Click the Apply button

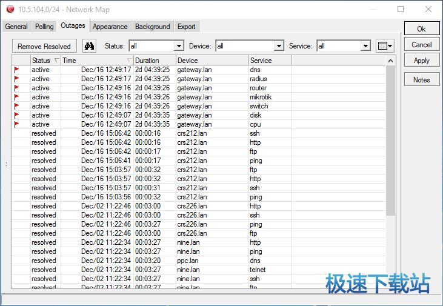tap(421, 61)
